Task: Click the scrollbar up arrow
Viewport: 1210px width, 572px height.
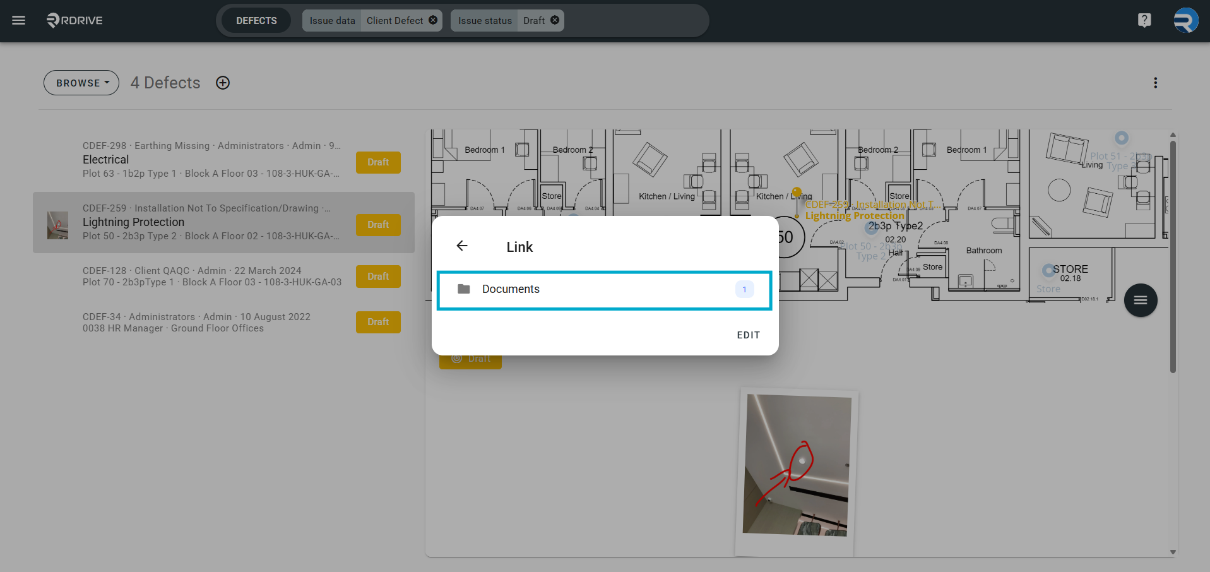Action: [1173, 134]
